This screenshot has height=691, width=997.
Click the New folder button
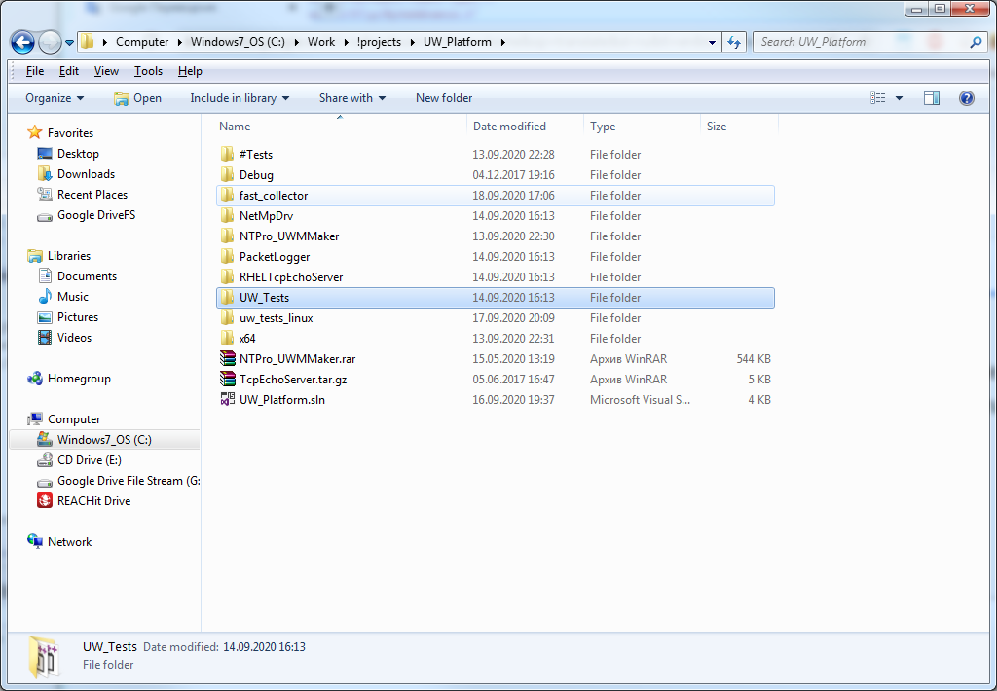tap(444, 98)
